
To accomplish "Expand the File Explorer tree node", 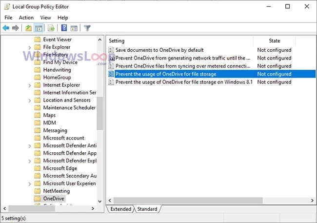I will coord(30,47).
